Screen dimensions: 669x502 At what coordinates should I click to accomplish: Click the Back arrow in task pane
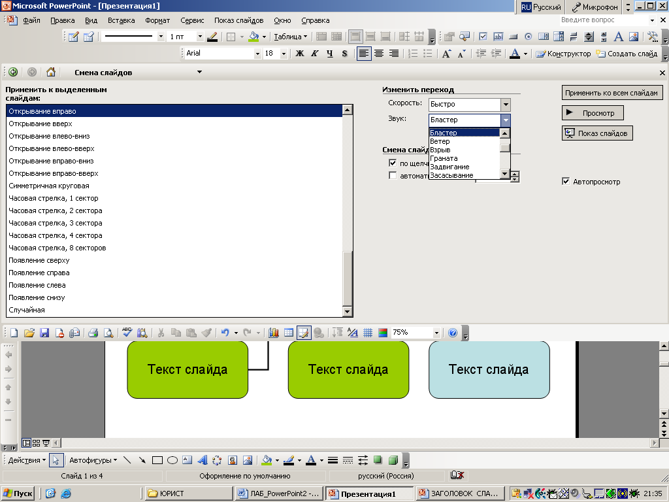tap(13, 72)
